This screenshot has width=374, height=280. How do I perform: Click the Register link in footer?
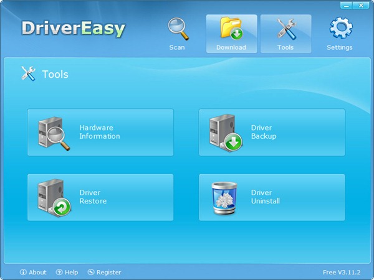pos(108,272)
